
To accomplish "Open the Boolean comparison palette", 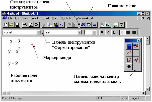I will [136, 46].
